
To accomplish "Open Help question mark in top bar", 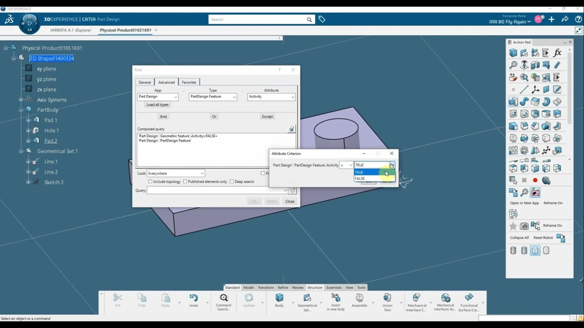I will [579, 19].
